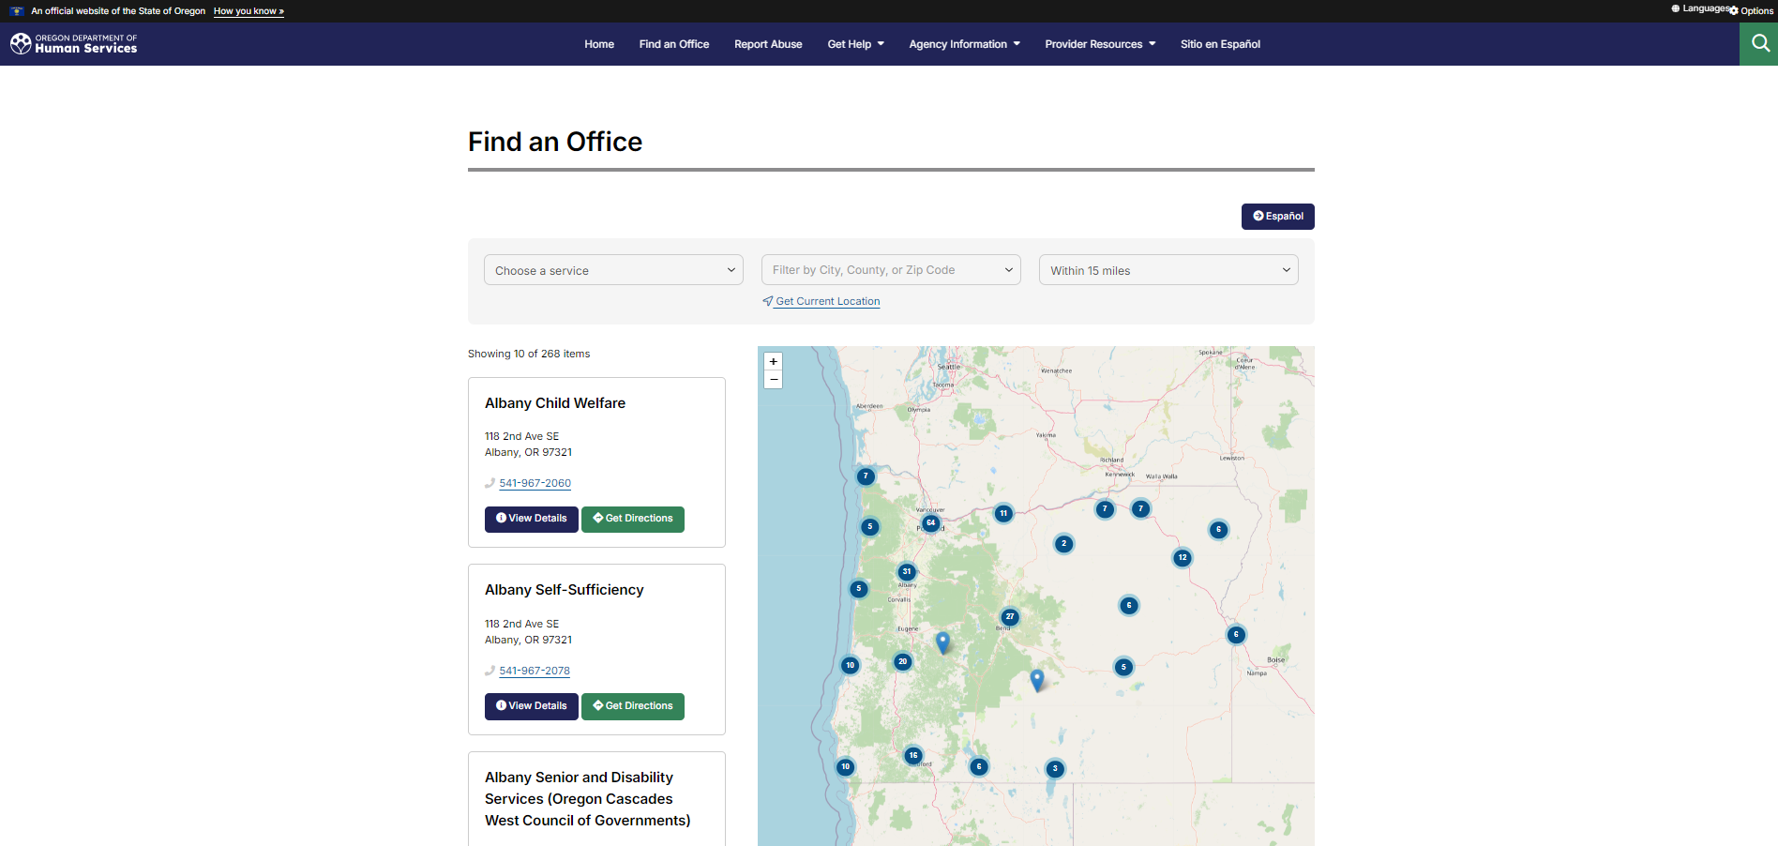Click the Showing 10 of 268 items text
1778x846 pixels.
coord(529,354)
